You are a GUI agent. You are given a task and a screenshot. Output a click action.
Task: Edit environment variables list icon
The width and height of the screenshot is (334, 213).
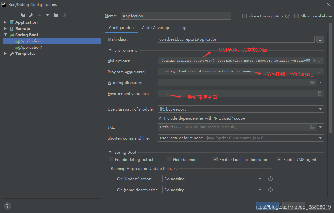(320, 93)
